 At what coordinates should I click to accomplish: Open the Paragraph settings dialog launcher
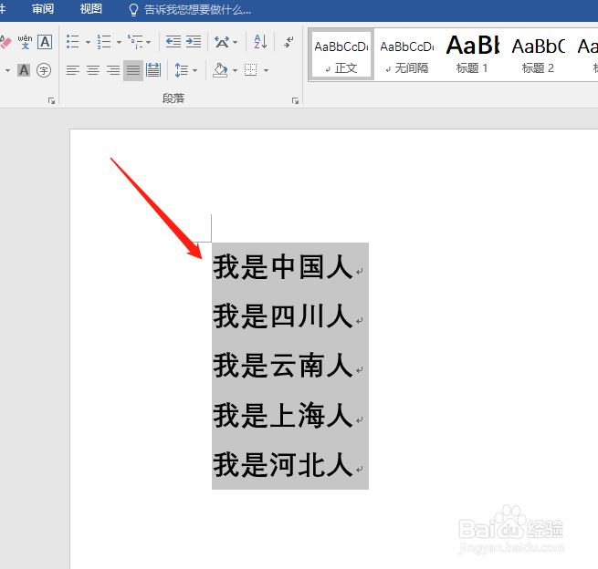295,100
